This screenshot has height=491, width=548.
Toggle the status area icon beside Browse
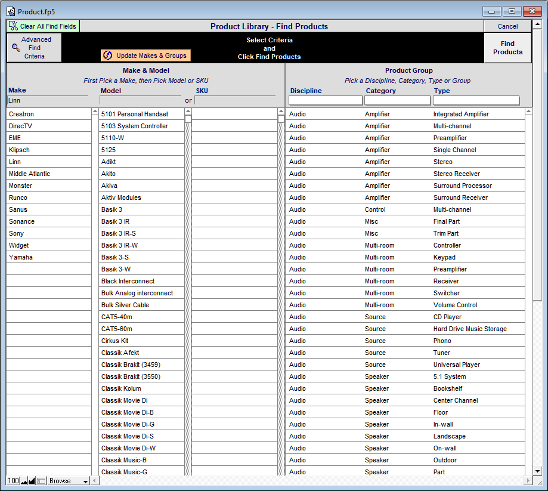click(41, 481)
